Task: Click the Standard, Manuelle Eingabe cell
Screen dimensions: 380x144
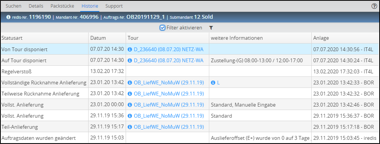Action: click(x=260, y=105)
